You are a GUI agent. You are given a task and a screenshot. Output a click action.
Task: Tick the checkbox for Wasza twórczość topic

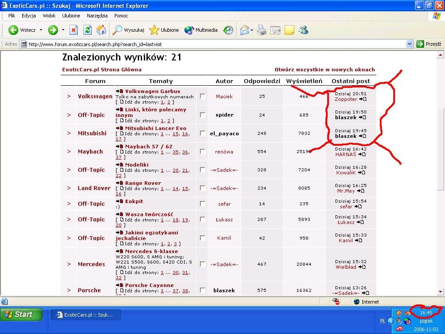[203, 219]
